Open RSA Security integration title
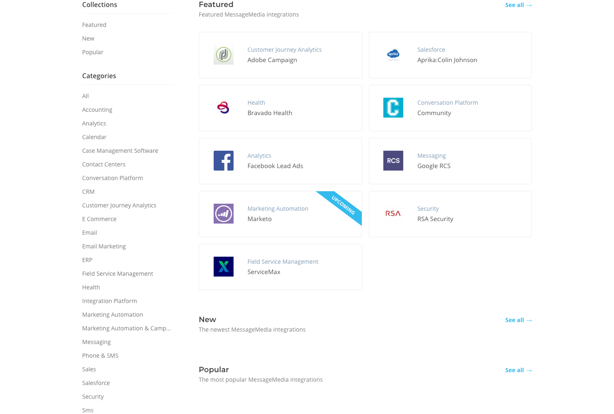This screenshot has height=414, width=614. [x=435, y=219]
